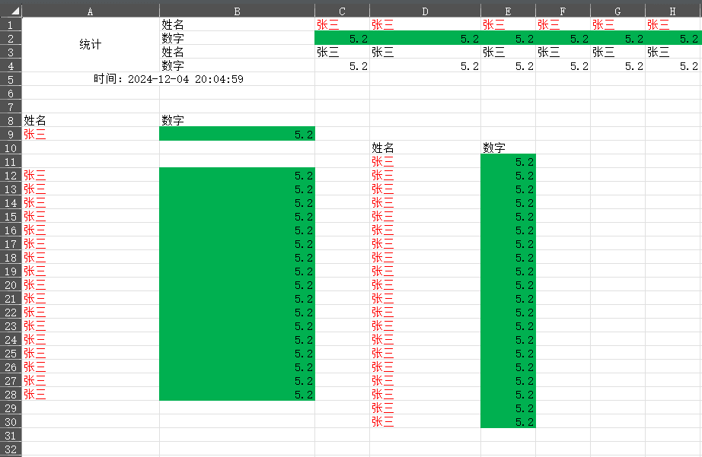Viewport: 702px width, 457px height.
Task: Select the merged cell containing 统计
Action: pyautogui.click(x=90, y=44)
